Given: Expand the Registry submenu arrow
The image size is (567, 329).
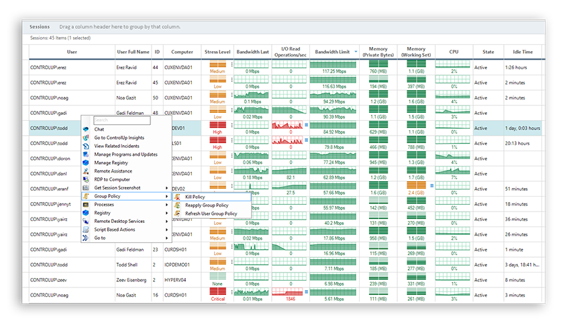Looking at the screenshot, I should click(166, 213).
